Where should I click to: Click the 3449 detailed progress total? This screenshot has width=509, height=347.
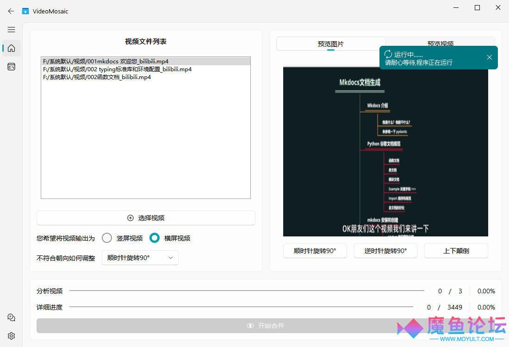pyautogui.click(x=455, y=307)
